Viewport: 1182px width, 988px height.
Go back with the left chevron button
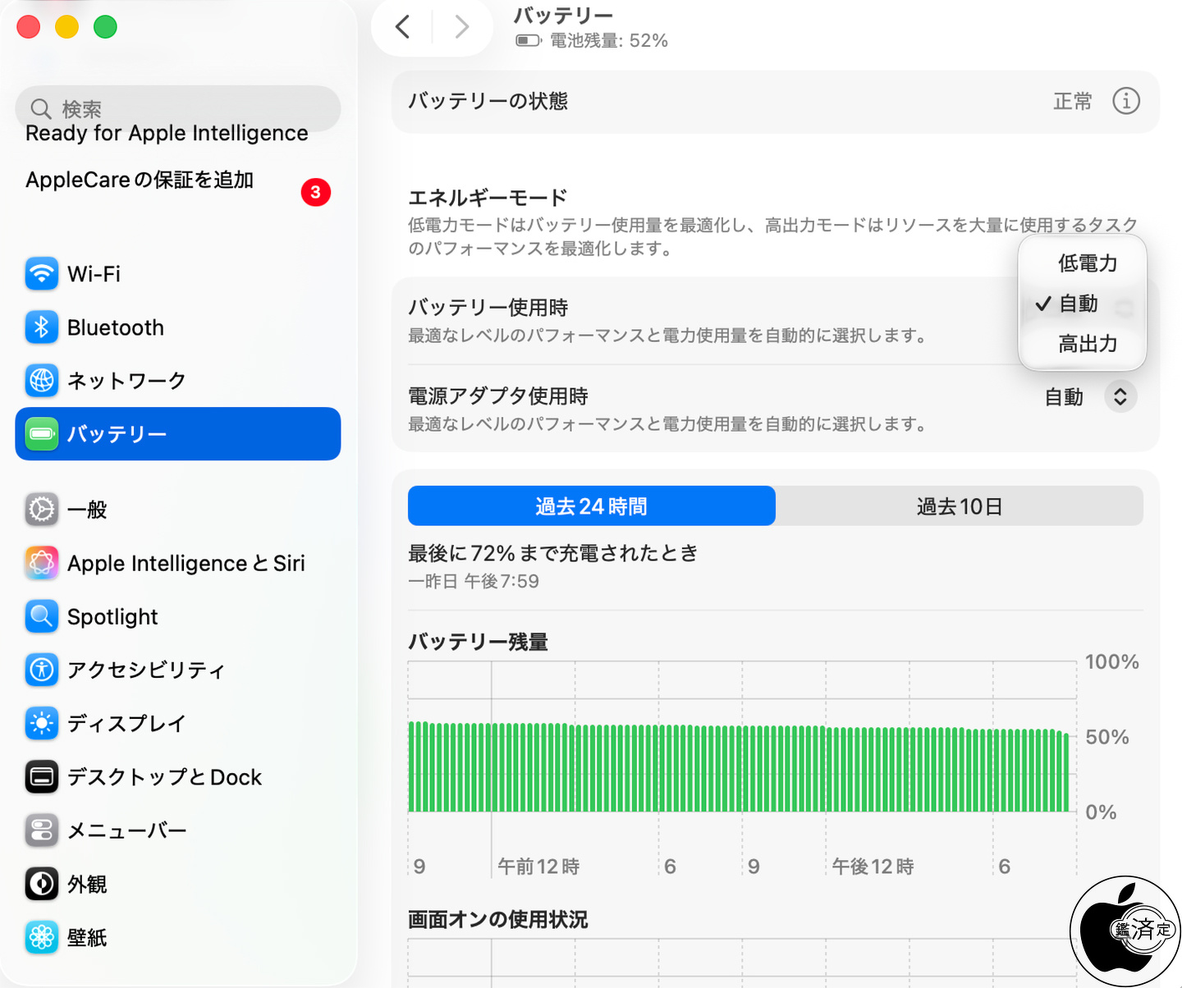coord(402,27)
